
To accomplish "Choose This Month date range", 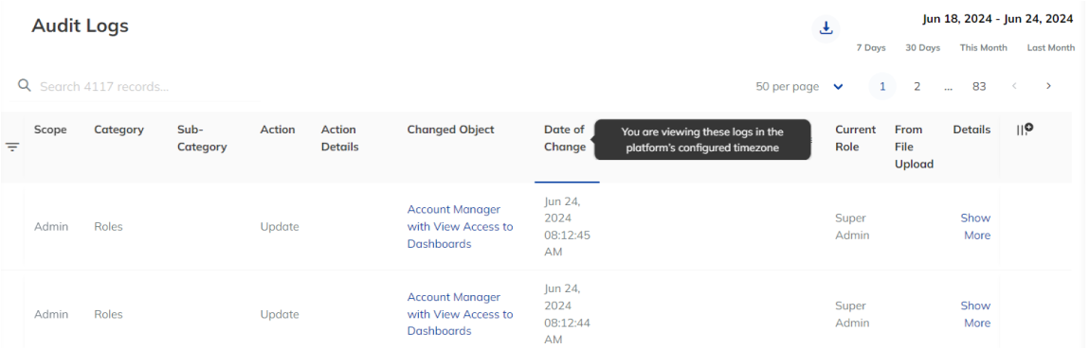I will click(983, 48).
